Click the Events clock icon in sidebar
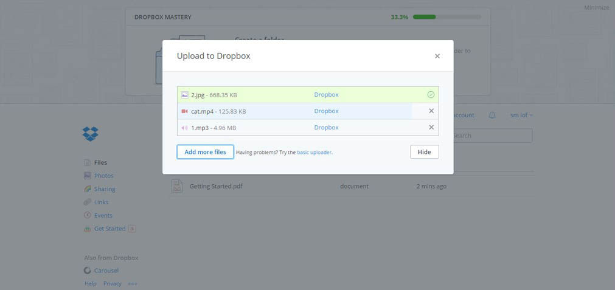 pyautogui.click(x=88, y=215)
